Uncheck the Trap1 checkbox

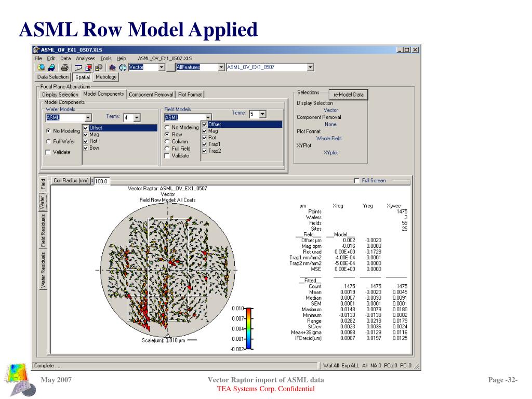[205, 144]
